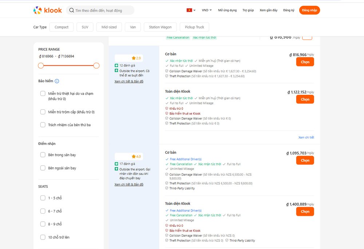The image size is (364, 249).
Task: Click the 2.9 star rating badge
Action: point(136,58)
